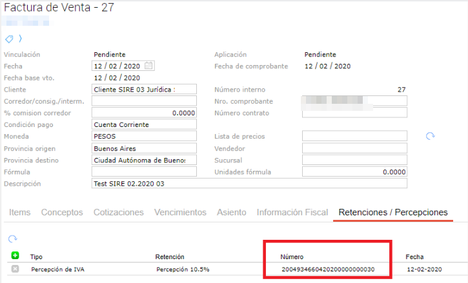
Task: Focus the Vendedor field
Action: pos(354,148)
